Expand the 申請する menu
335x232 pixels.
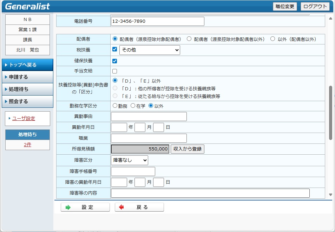pos(27,77)
